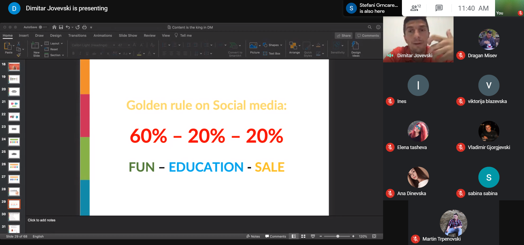524x245 pixels.
Task: Open the Slide Show tab
Action: 128,35
